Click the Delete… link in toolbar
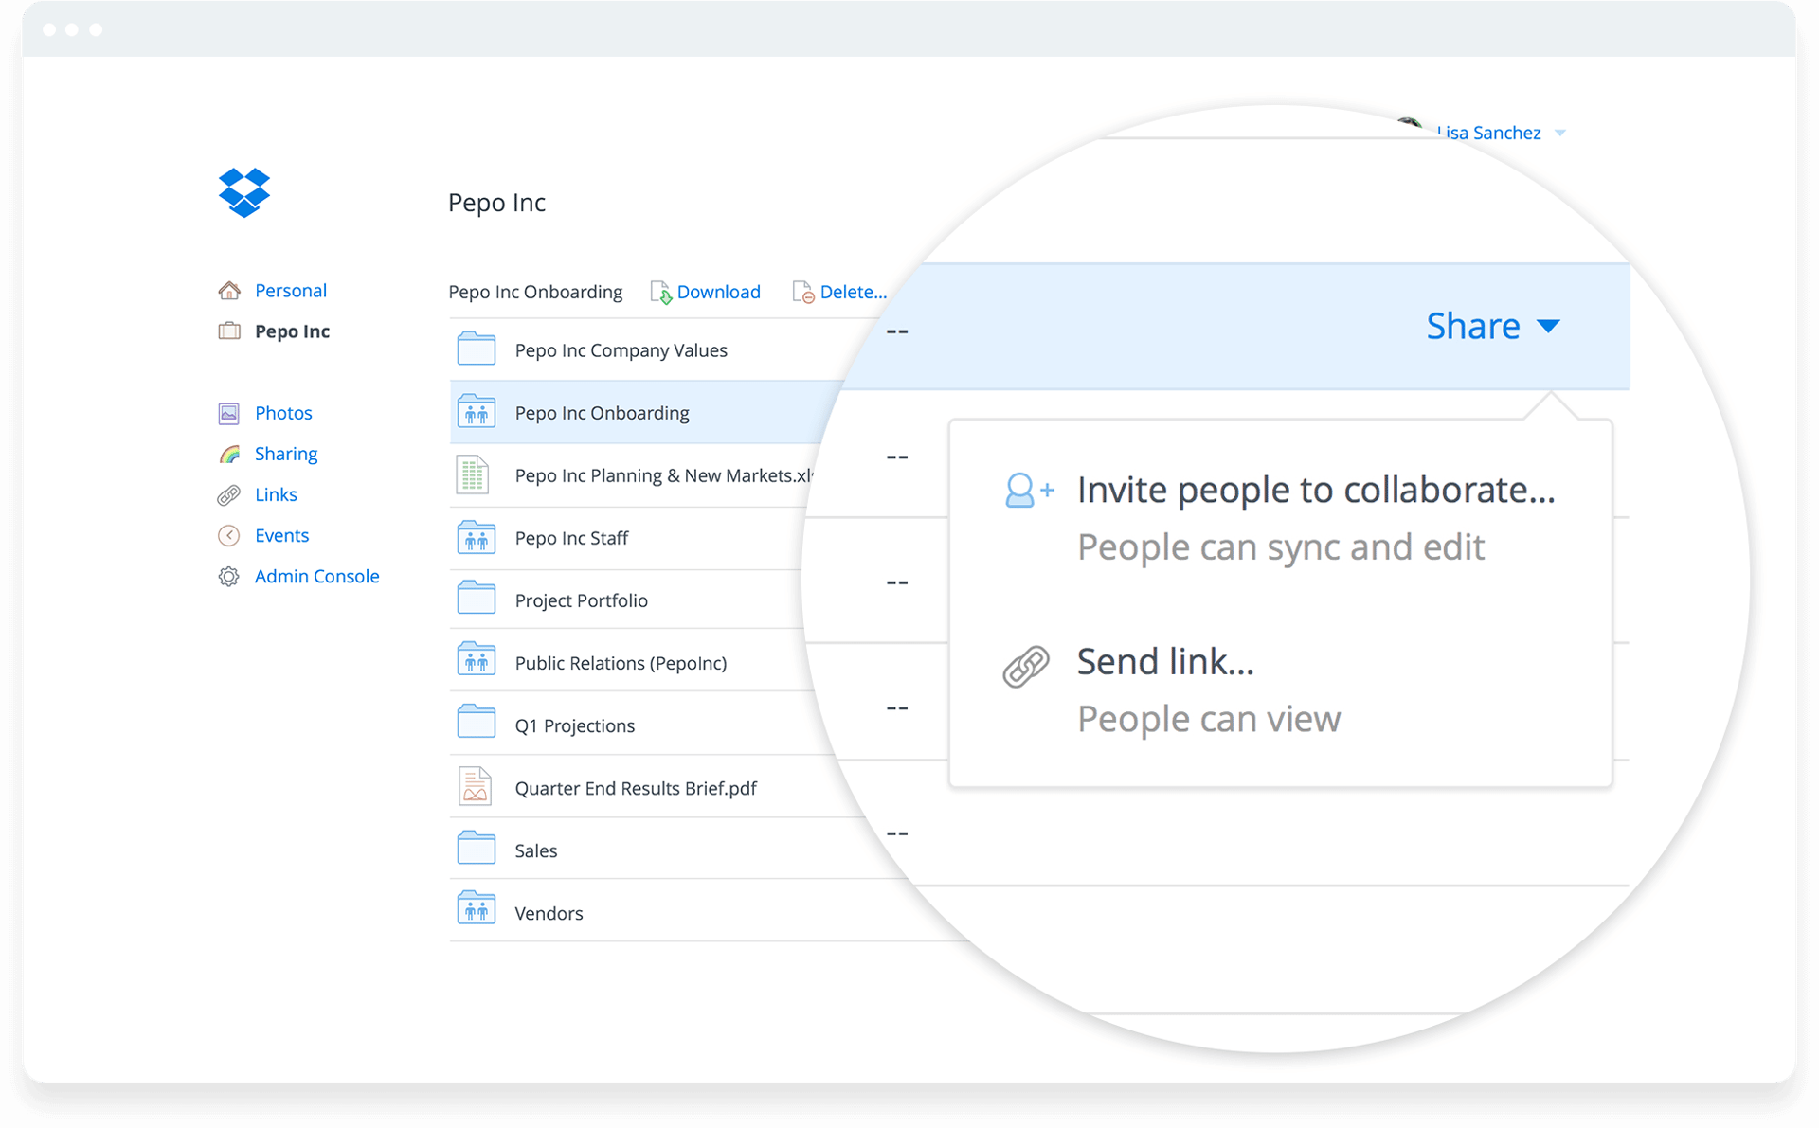Image resolution: width=1819 pixels, height=1128 pixels. [853, 293]
